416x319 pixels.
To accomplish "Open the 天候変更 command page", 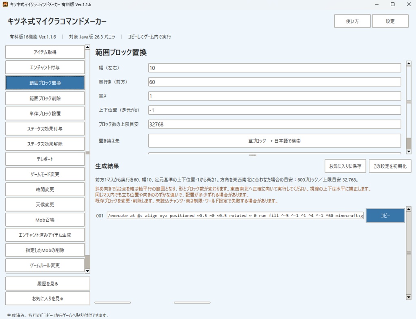I will (x=45, y=205).
